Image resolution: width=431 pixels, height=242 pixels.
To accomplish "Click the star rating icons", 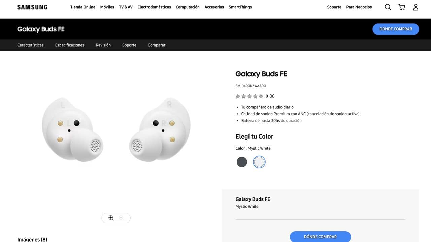I will coord(249,96).
